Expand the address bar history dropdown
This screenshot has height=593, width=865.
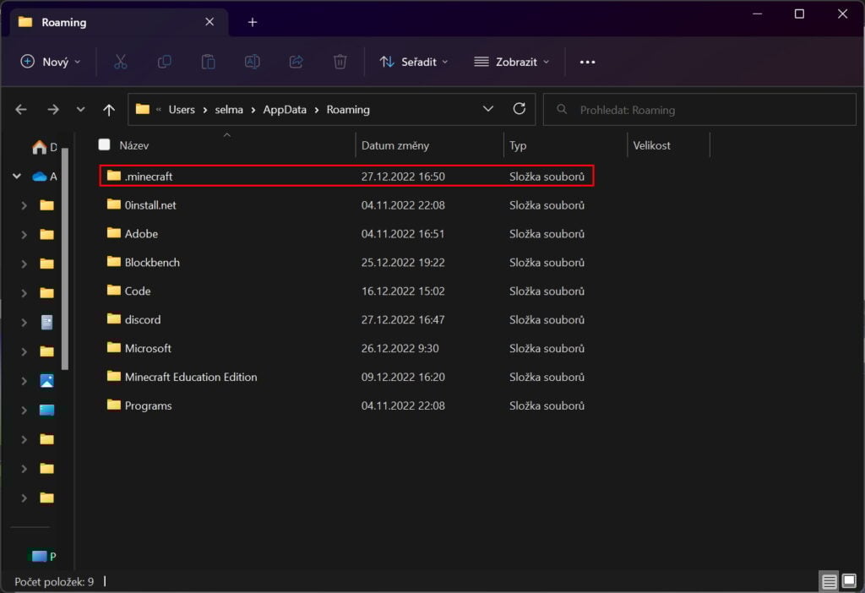coord(488,109)
